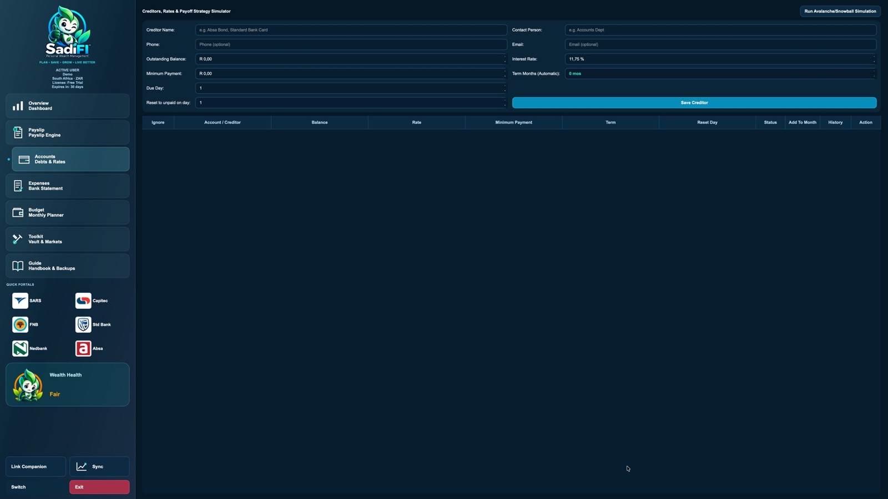Click the Add To Month column header
This screenshot has height=499, width=888.
(803, 123)
